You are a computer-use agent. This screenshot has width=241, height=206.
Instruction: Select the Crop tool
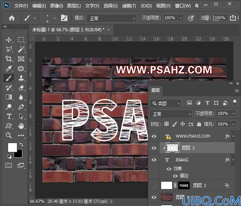tap(8, 59)
